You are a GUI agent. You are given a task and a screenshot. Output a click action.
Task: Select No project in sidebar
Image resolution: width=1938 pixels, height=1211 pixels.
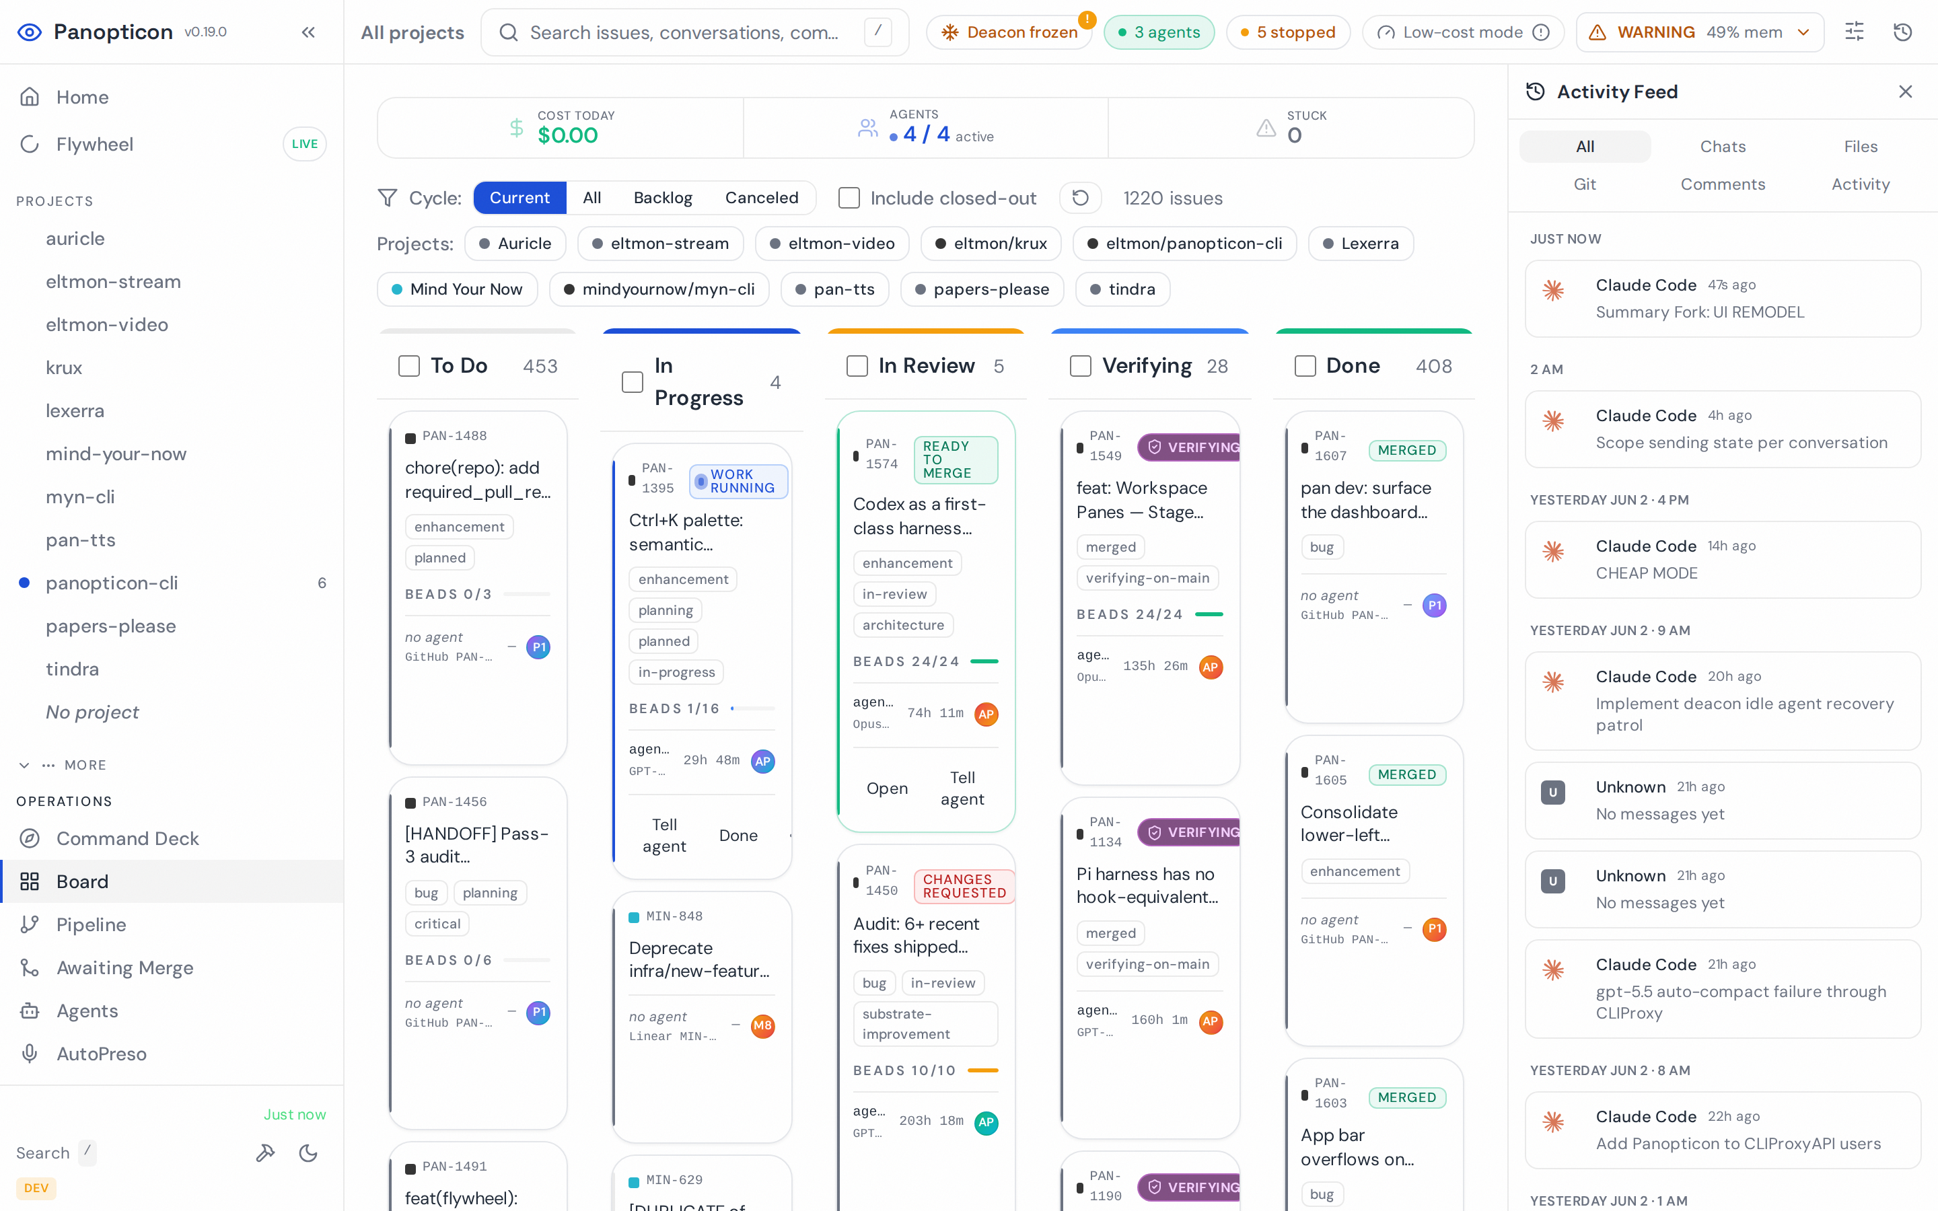(x=172, y=712)
